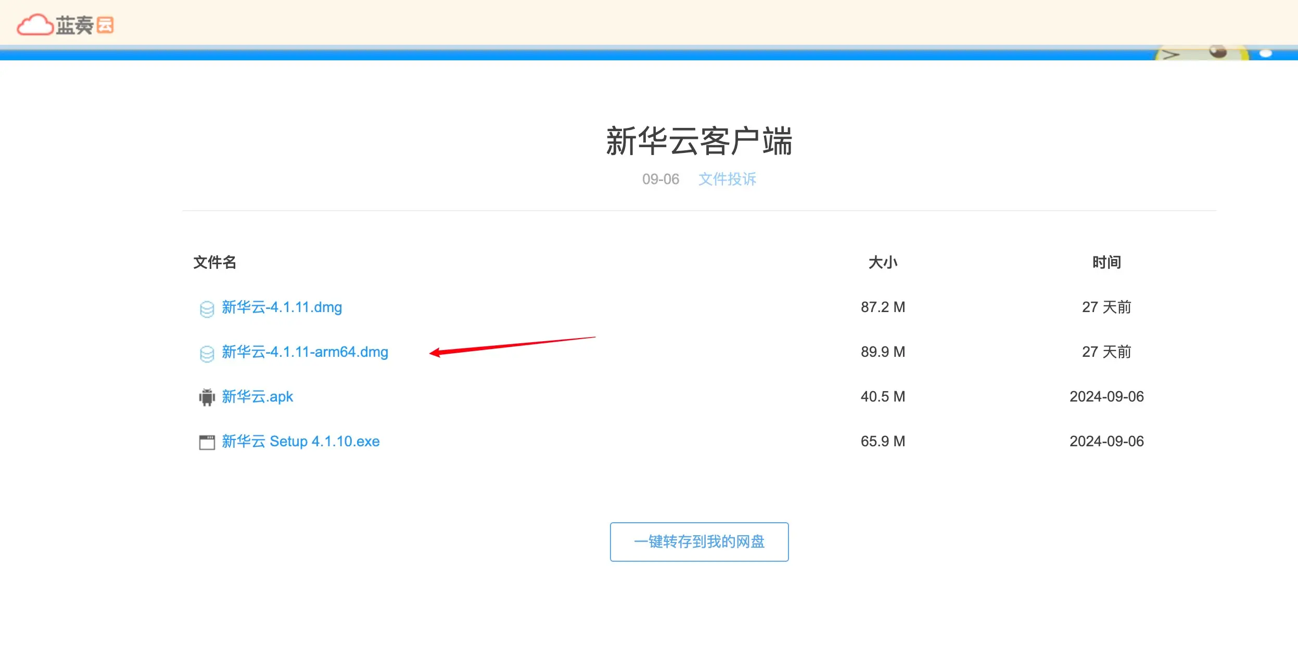Click 2024-09-06 date in the 新华云.apk row
1298x646 pixels.
[x=1106, y=396]
